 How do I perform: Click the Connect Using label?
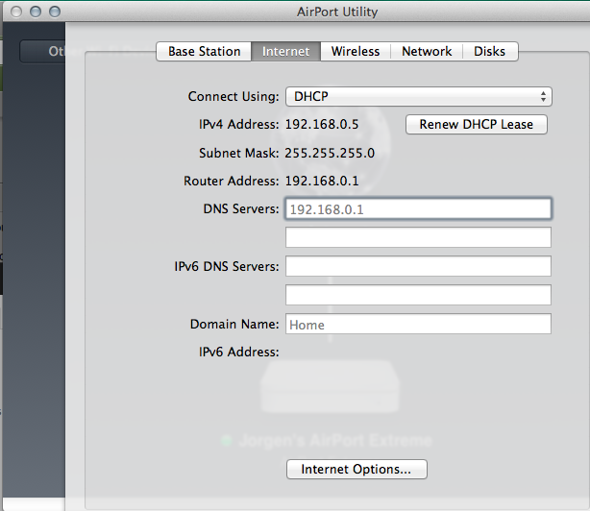234,97
